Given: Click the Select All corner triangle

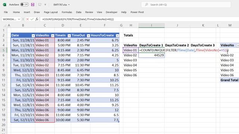Looking at the screenshot, I should 5,26.
